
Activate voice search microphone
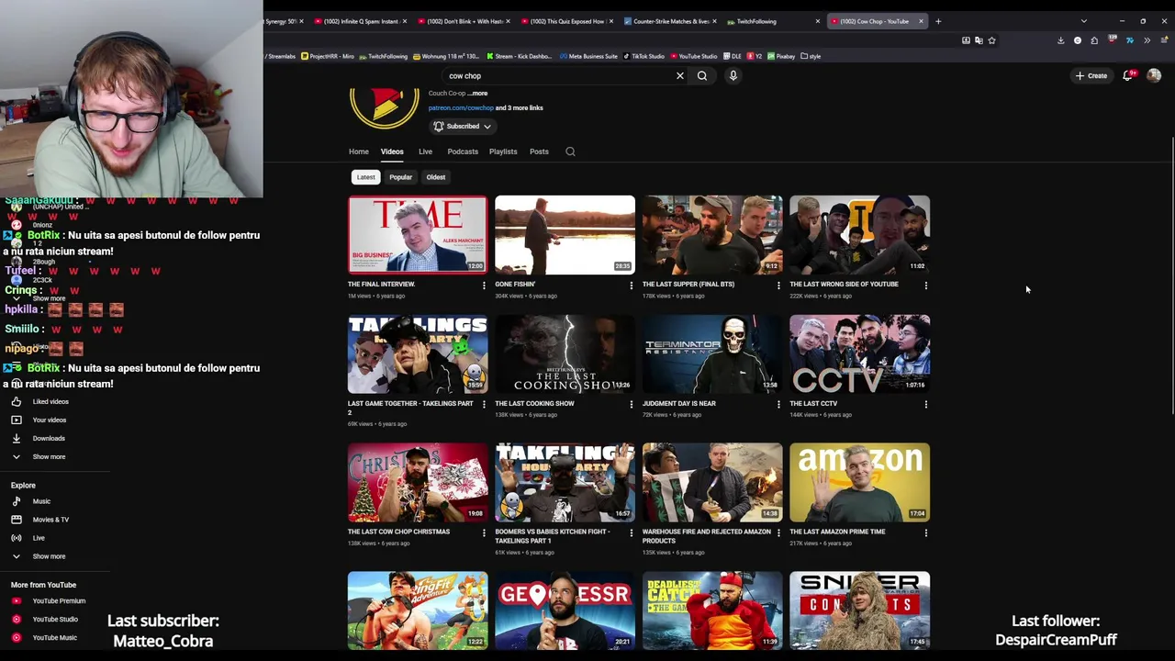(733, 76)
